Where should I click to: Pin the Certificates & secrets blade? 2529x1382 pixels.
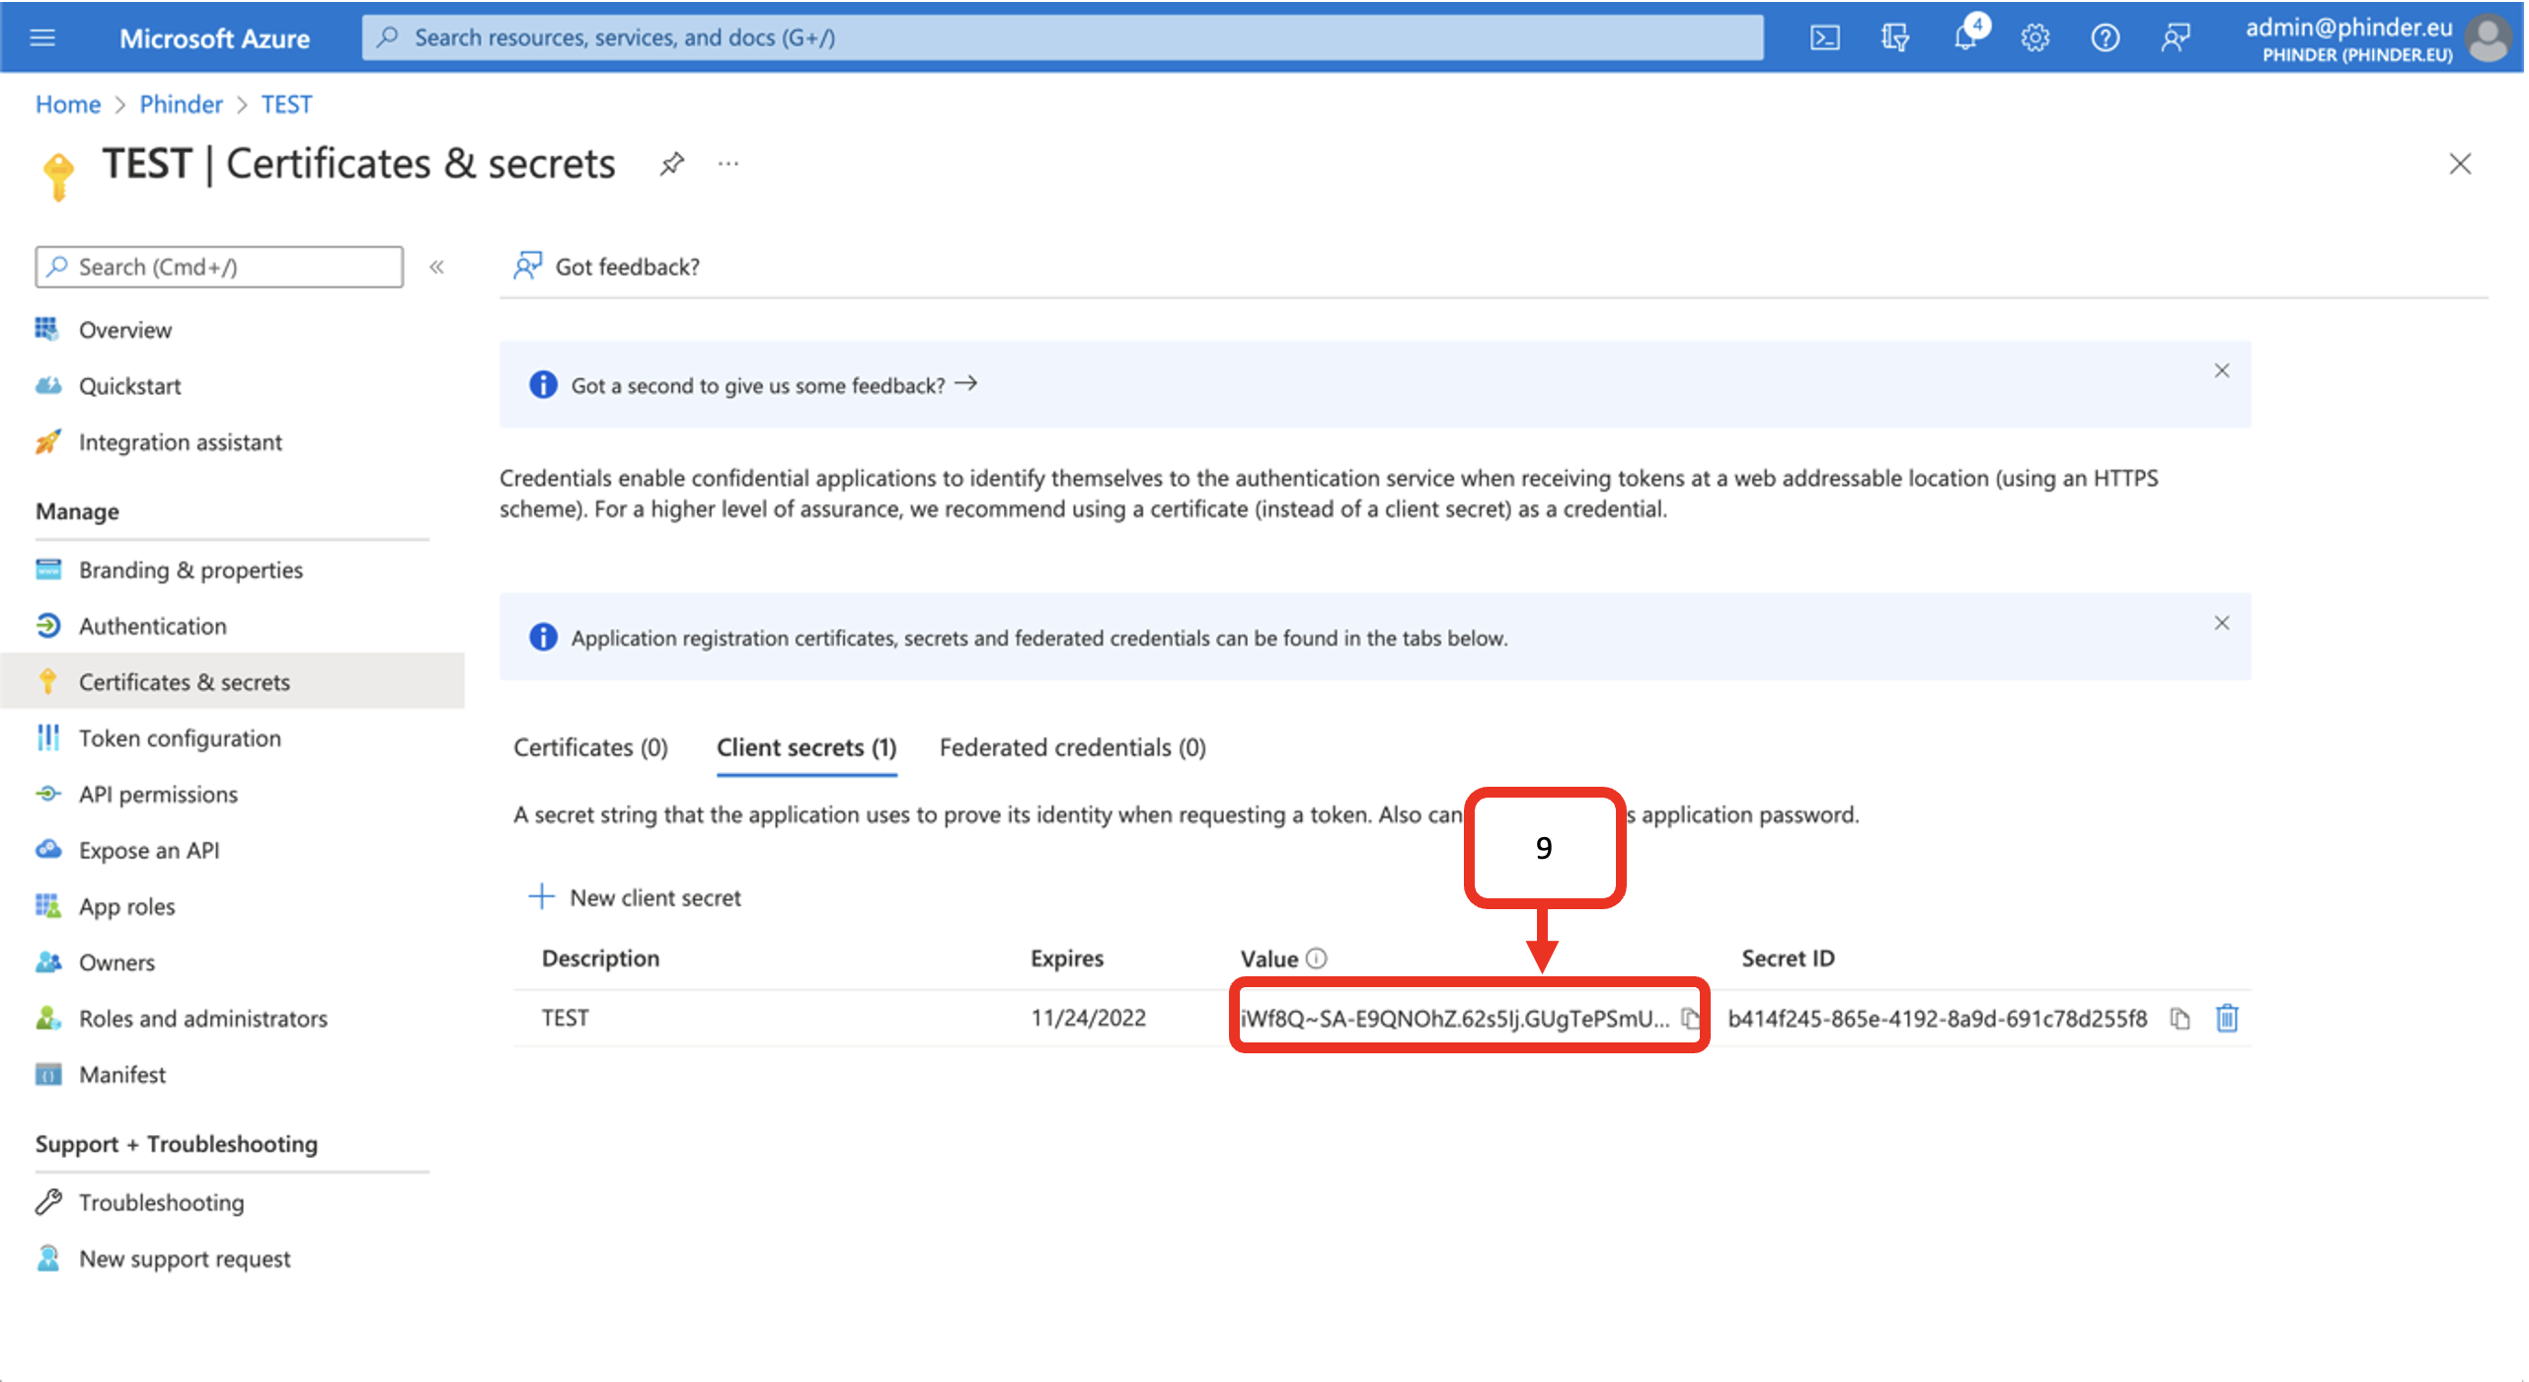pos(672,163)
